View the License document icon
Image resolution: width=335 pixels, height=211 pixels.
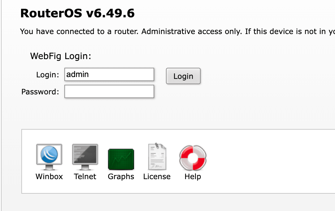157,157
